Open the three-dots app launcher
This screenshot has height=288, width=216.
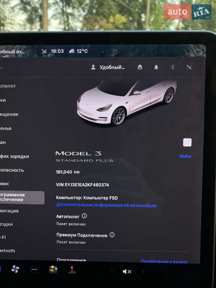(34, 270)
